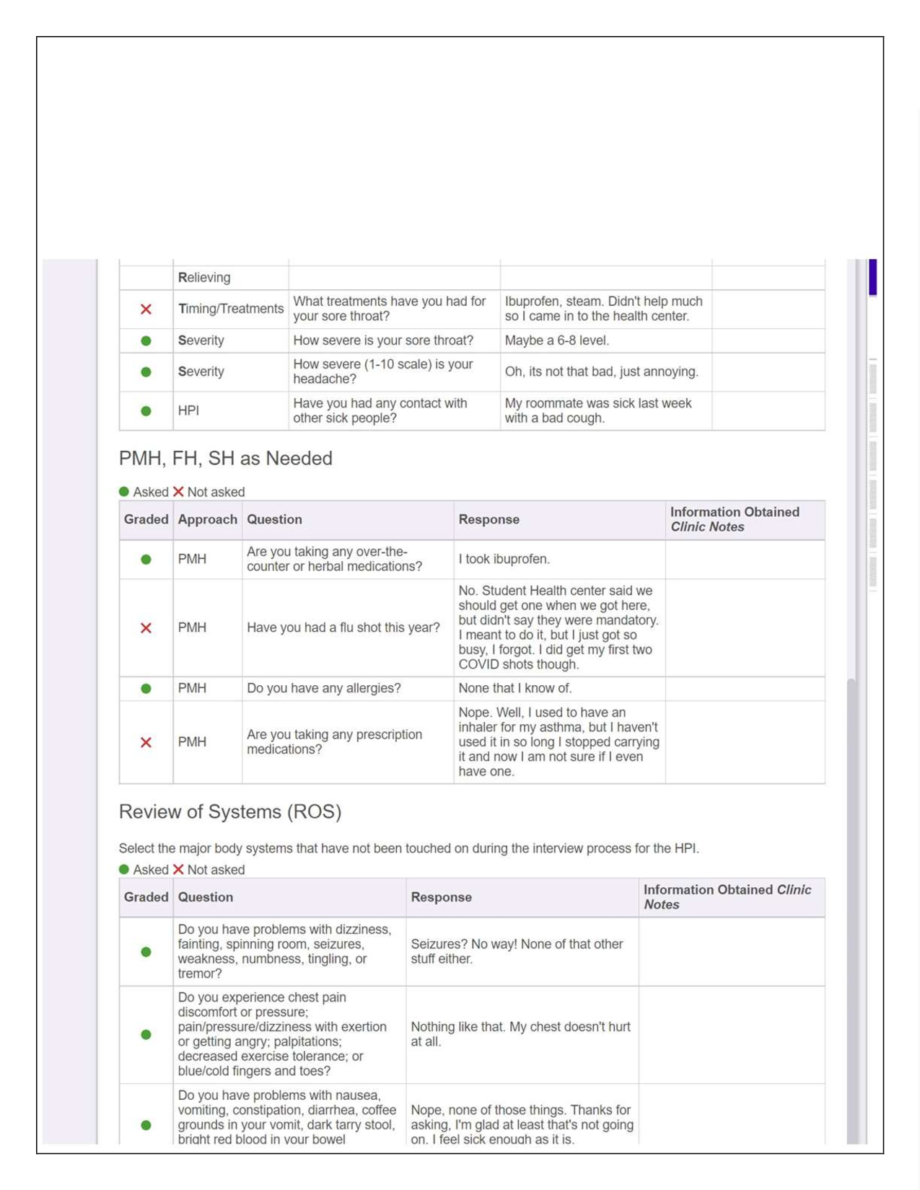Click green dot beside chest pain ROS question
Screen dimensions: 920x1190
pos(146,1034)
